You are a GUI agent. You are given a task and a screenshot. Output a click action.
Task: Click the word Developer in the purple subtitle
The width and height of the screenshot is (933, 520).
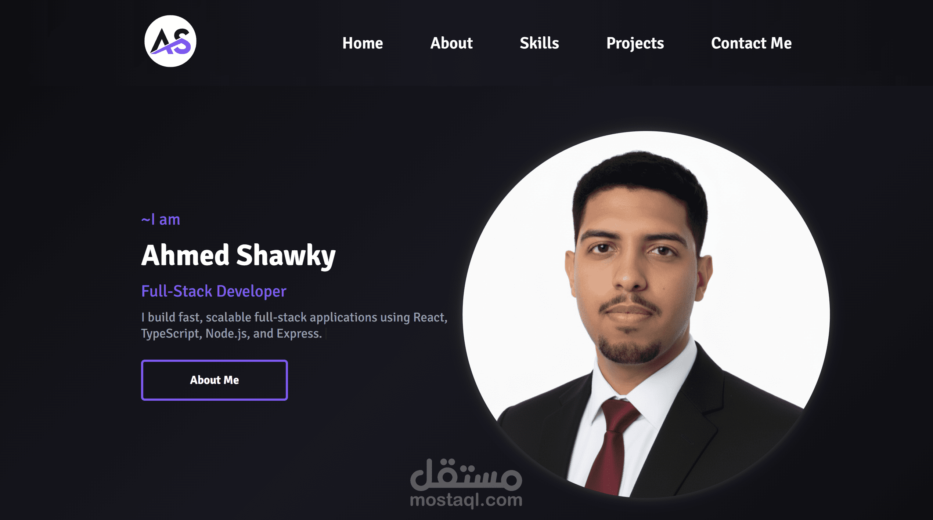pos(251,292)
